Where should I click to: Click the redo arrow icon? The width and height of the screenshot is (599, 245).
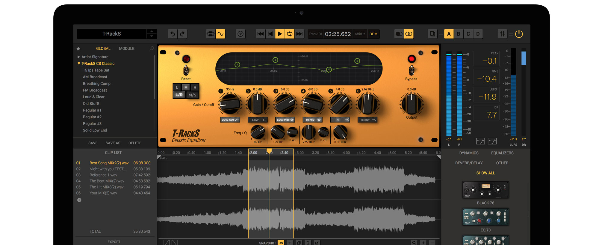(182, 34)
